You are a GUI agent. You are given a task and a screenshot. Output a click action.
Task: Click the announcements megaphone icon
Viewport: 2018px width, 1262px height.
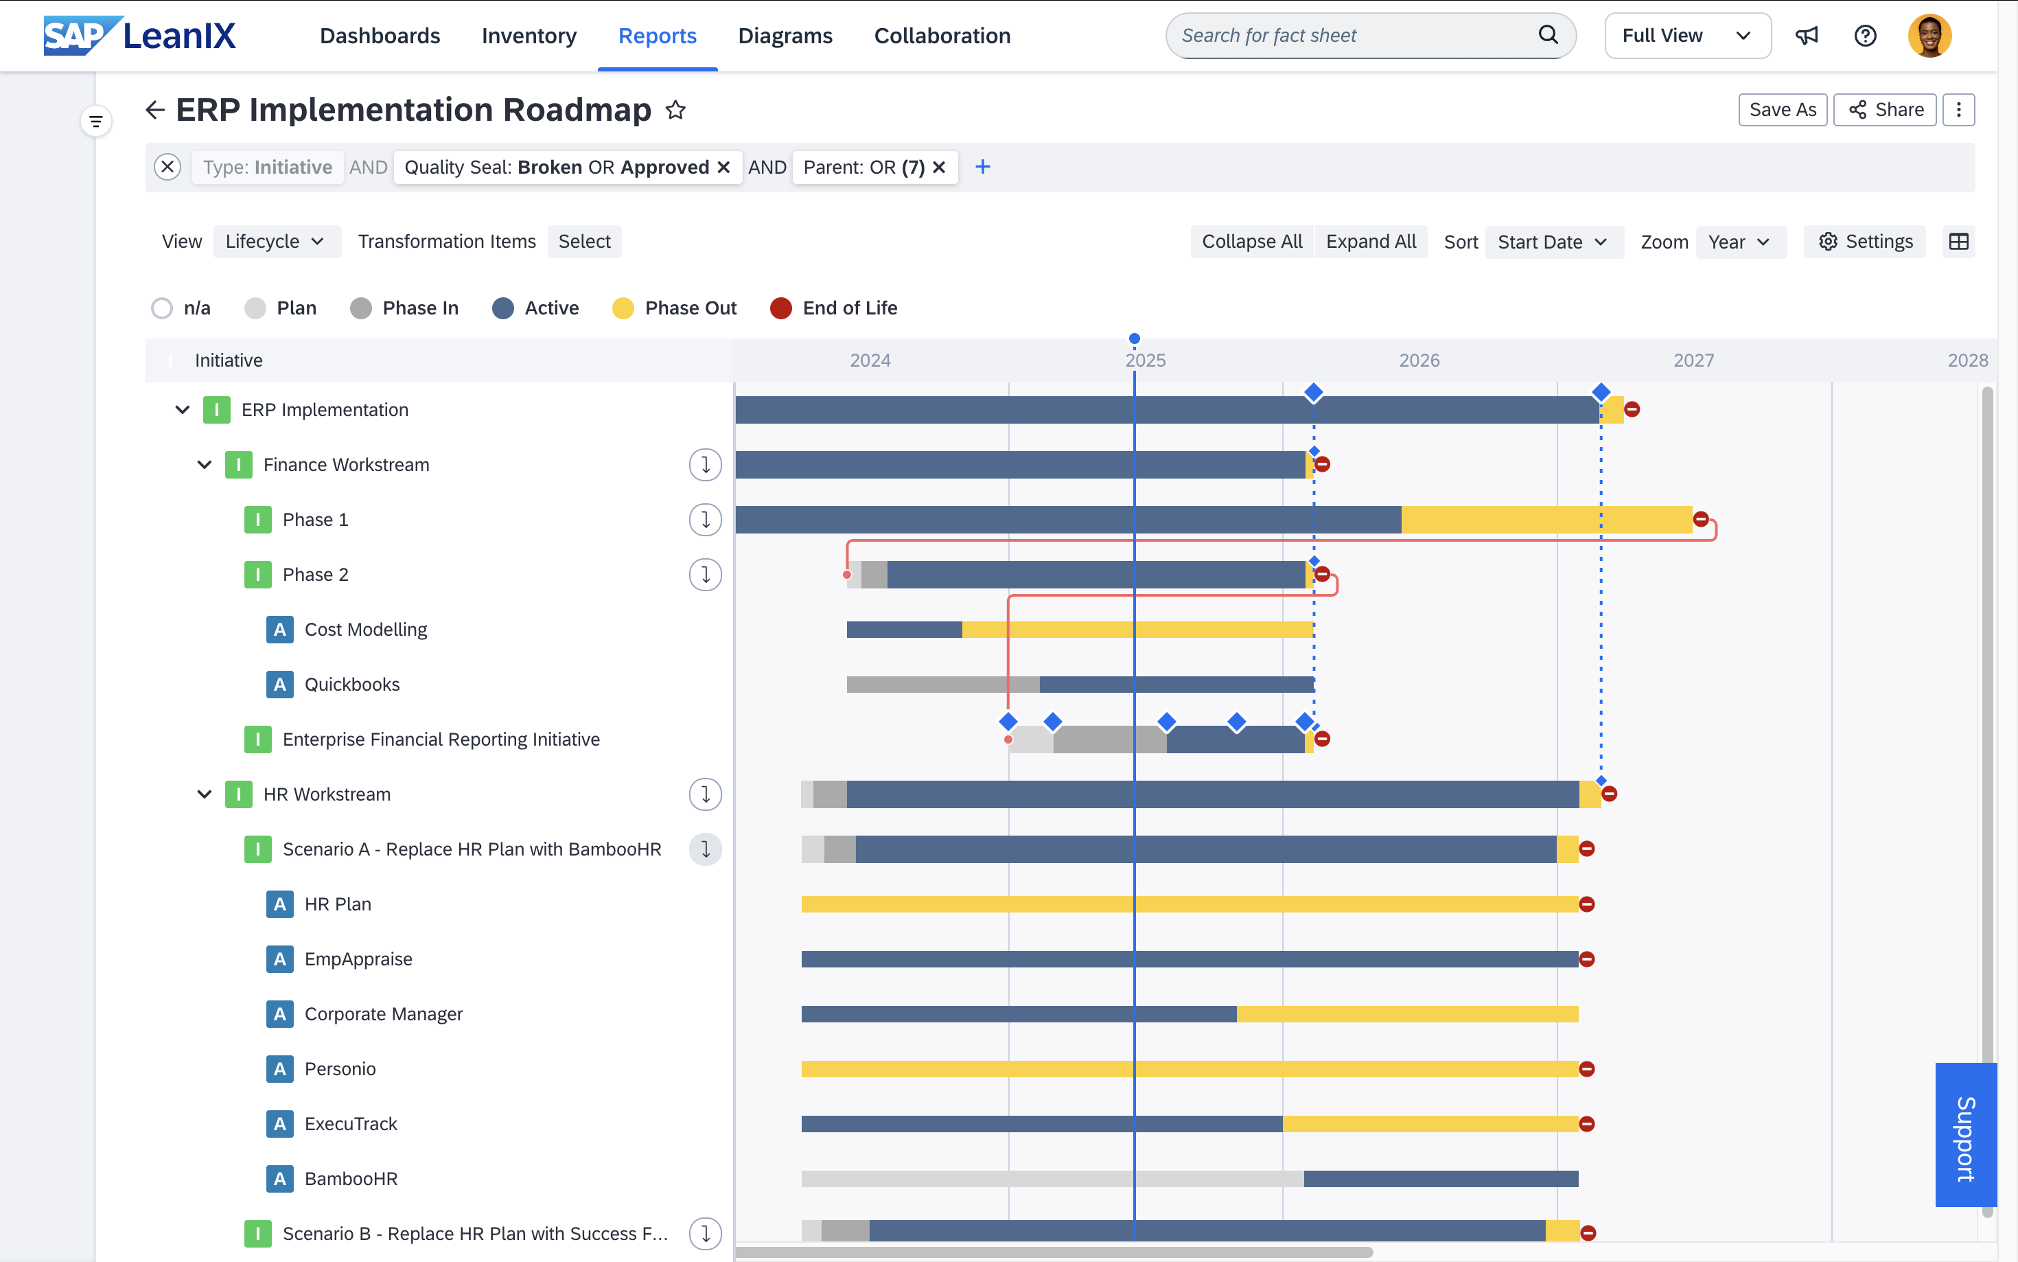click(1806, 36)
